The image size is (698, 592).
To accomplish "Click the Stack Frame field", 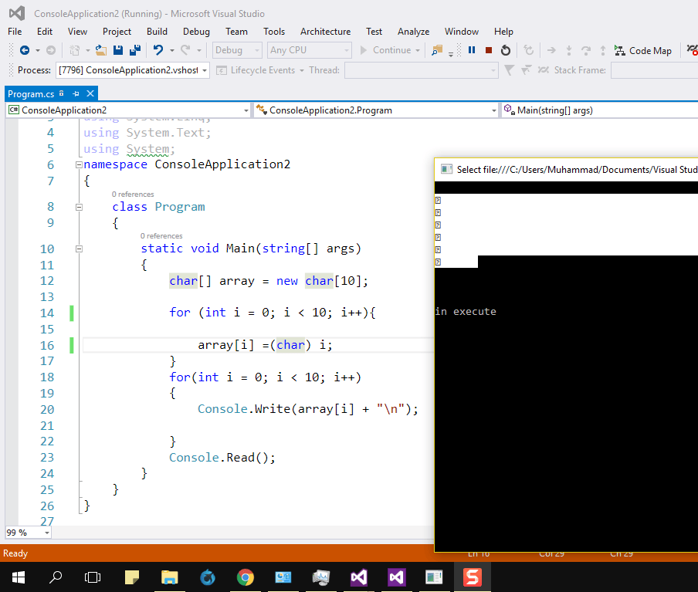I will (x=655, y=70).
